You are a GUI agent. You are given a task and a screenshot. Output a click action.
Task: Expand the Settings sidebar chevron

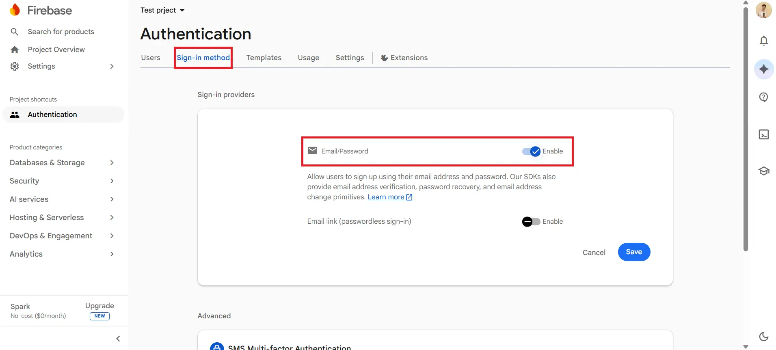[x=112, y=66]
